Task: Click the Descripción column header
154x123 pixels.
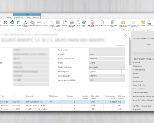Action: [x=30, y=96]
